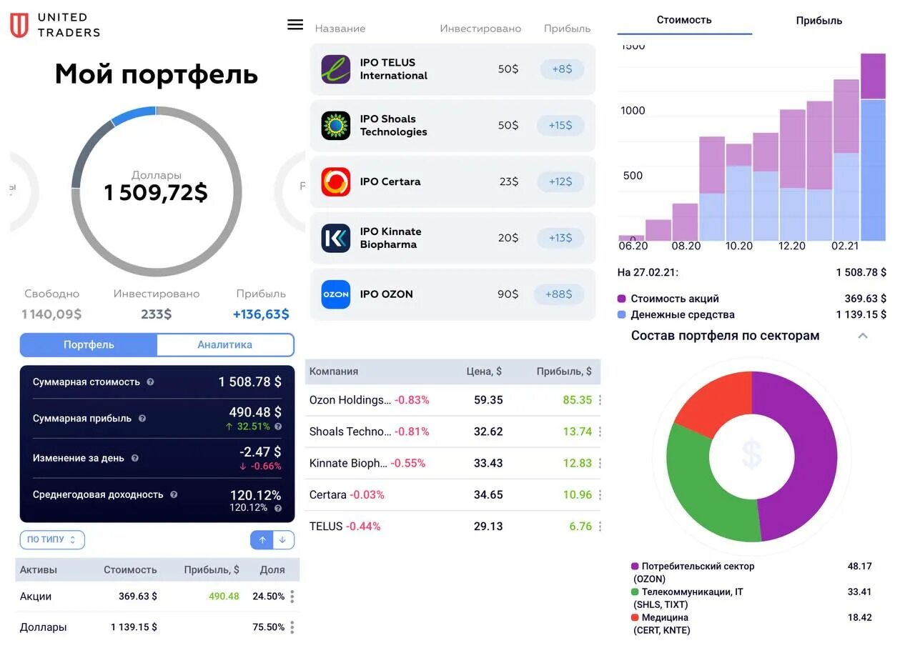This screenshot has width=915, height=653.
Task: Sort by the Прибыль, $ header in assets table
Action: (x=212, y=570)
